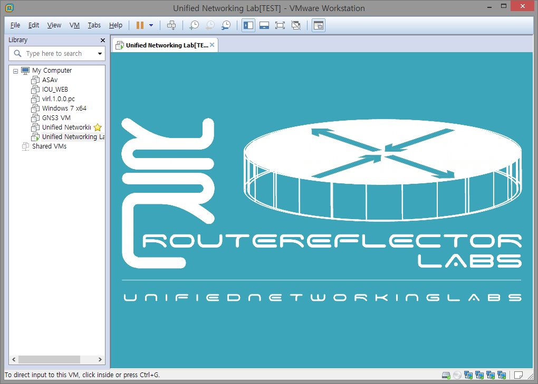Switch to Unity mode
Image resolution: width=538 pixels, height=384 pixels.
click(x=296, y=25)
